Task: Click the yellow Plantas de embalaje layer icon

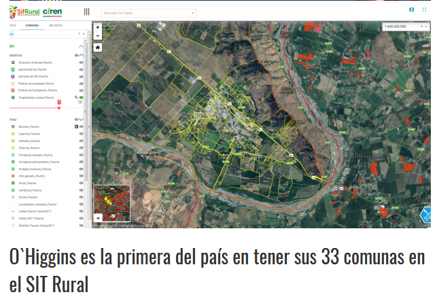Action: 13,84
